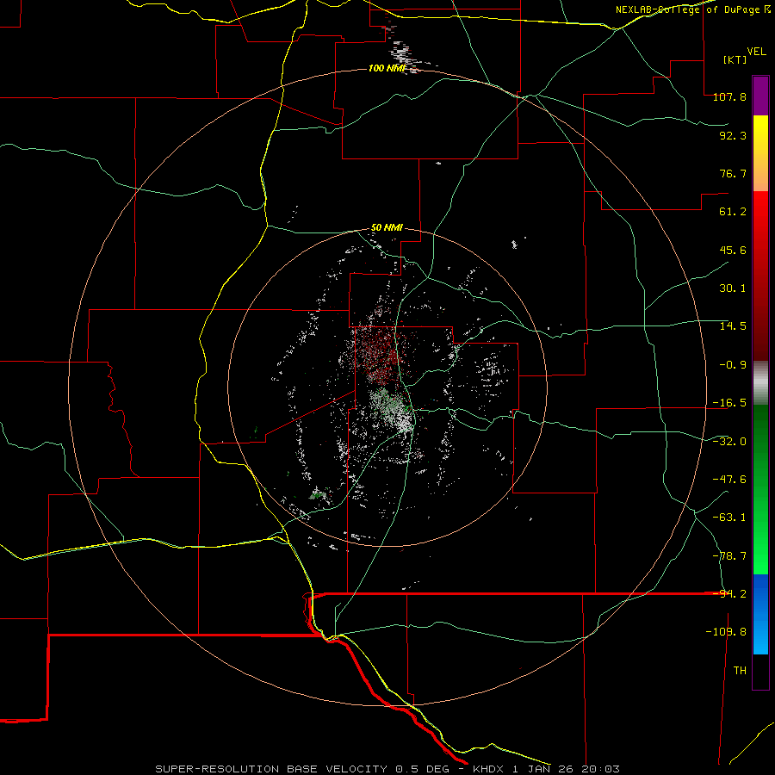Image resolution: width=775 pixels, height=775 pixels.
Task: Select the 61.2 velocity scale value
Action: click(733, 212)
